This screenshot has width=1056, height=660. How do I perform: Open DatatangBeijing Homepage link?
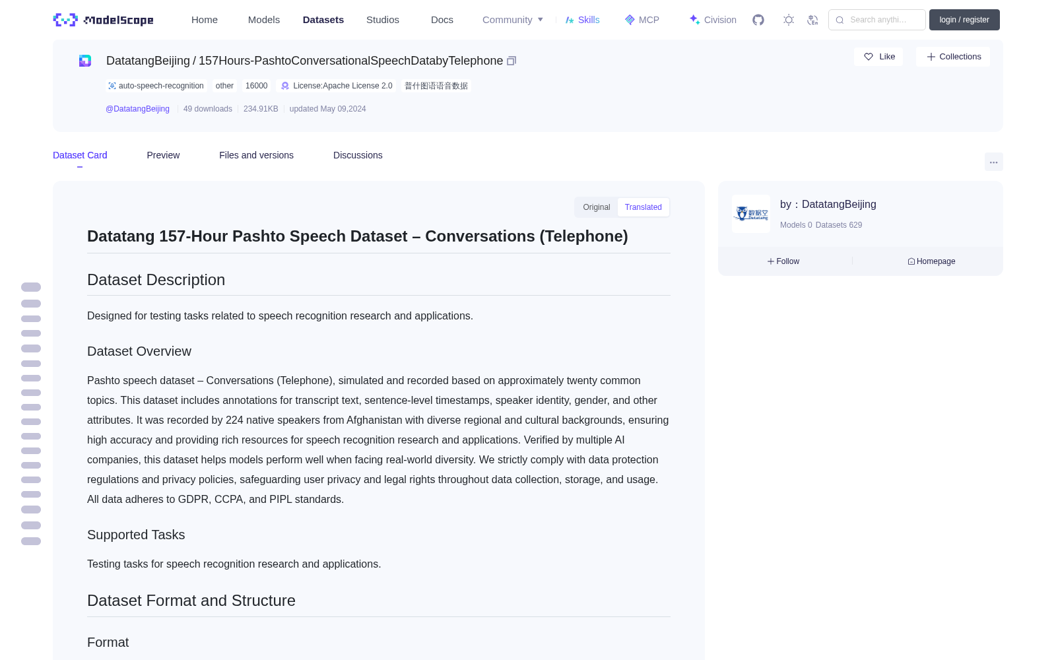[931, 261]
